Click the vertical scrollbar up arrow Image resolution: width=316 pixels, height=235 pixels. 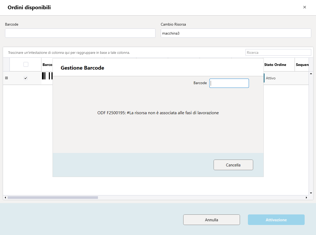point(311,74)
